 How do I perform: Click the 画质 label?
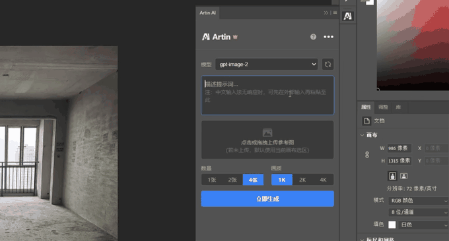(x=276, y=168)
